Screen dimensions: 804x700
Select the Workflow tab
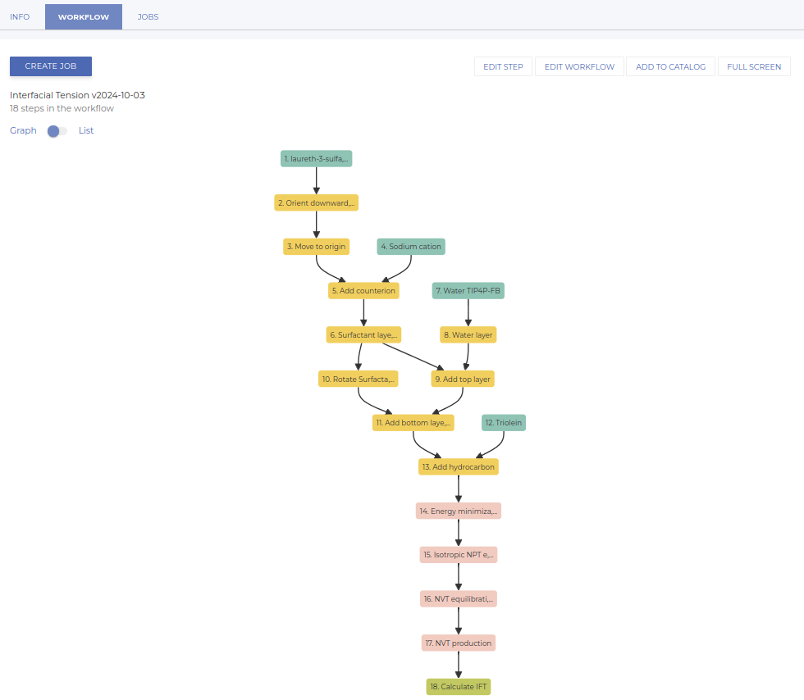[84, 16]
